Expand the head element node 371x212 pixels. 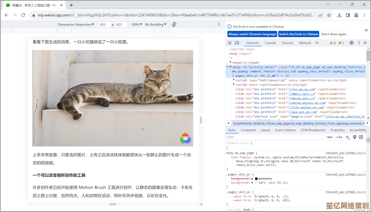(x=231, y=62)
